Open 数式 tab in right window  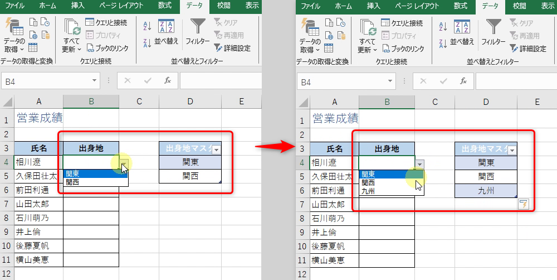[x=460, y=6]
